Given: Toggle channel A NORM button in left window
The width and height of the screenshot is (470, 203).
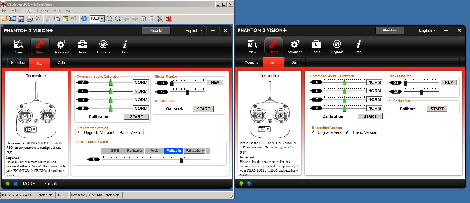Looking at the screenshot, I should tap(141, 83).
